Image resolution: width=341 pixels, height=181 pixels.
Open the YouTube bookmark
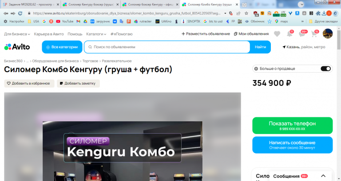[64, 21]
